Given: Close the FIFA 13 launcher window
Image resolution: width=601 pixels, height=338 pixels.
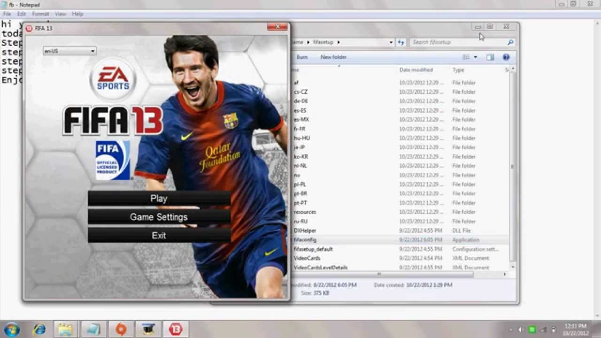Looking at the screenshot, I should [x=278, y=27].
